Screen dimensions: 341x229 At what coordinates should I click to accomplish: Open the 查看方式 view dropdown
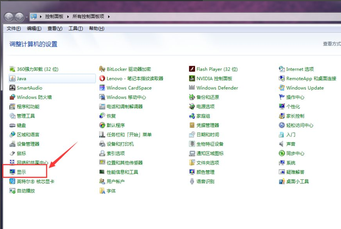330,44
